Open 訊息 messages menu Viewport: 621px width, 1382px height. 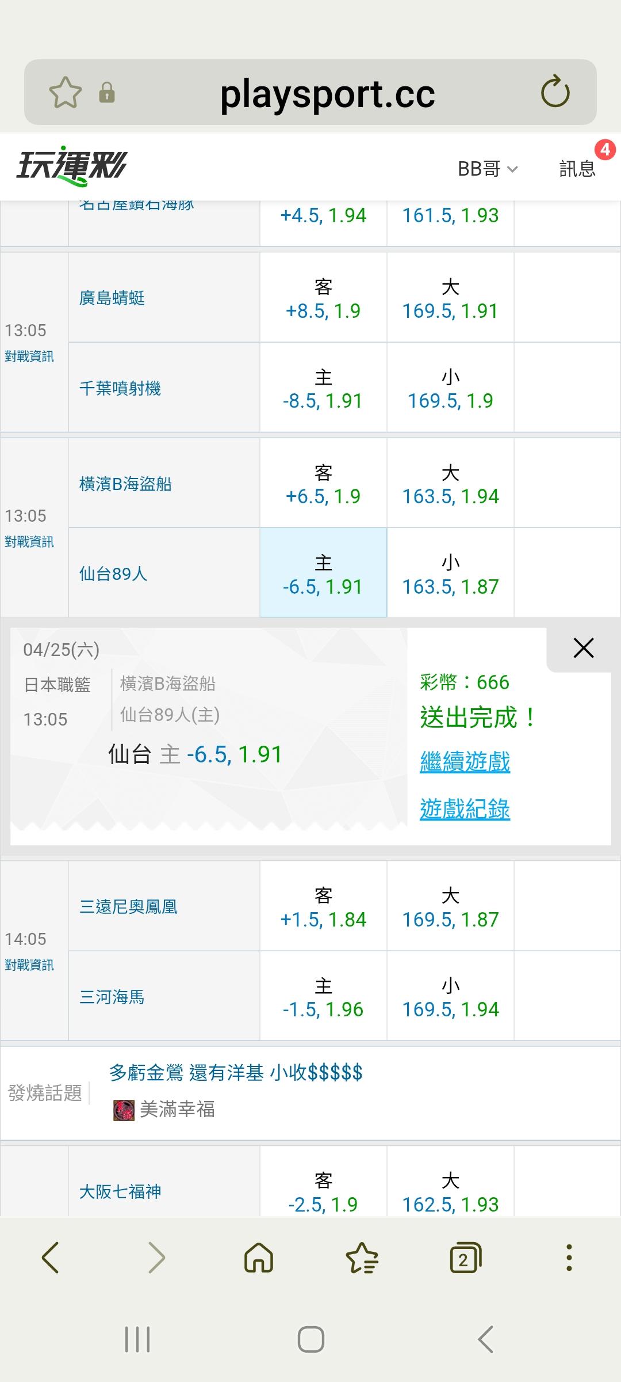pos(577,169)
